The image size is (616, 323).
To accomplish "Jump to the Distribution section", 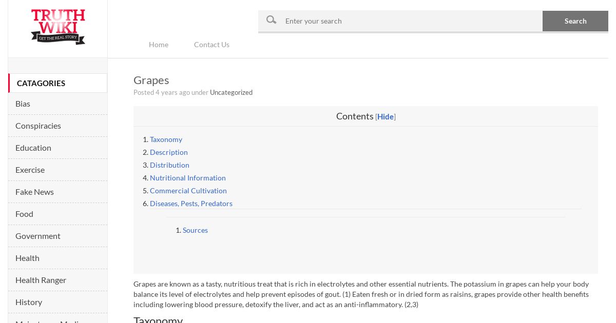I will click(169, 165).
